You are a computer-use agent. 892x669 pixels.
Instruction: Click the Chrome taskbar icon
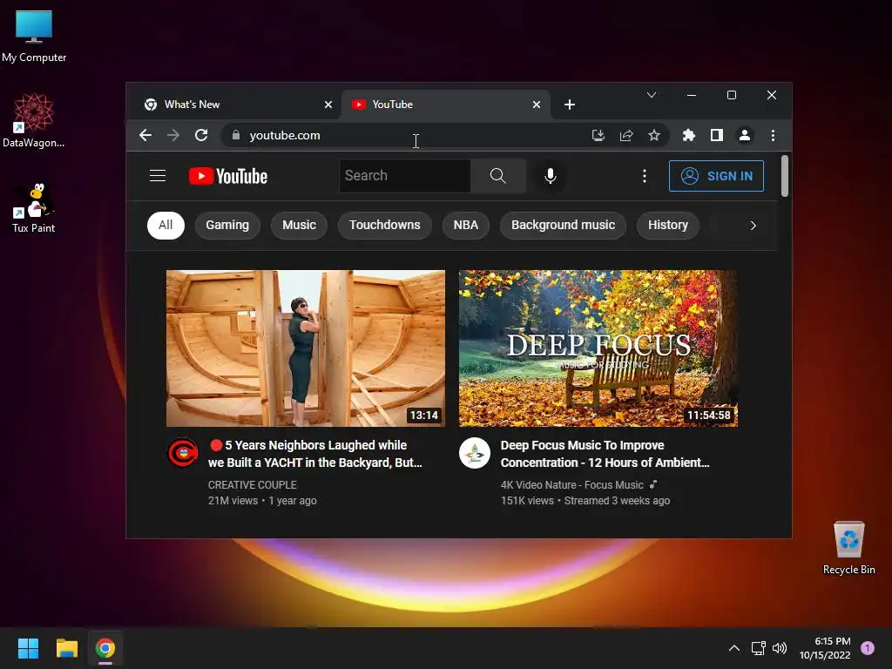point(105,648)
